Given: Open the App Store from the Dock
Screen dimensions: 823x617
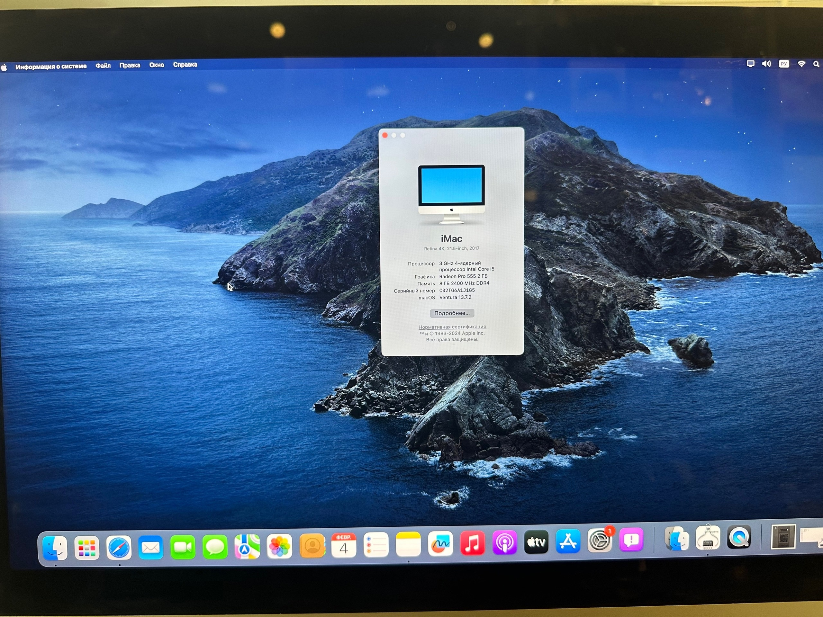Looking at the screenshot, I should [x=568, y=541].
